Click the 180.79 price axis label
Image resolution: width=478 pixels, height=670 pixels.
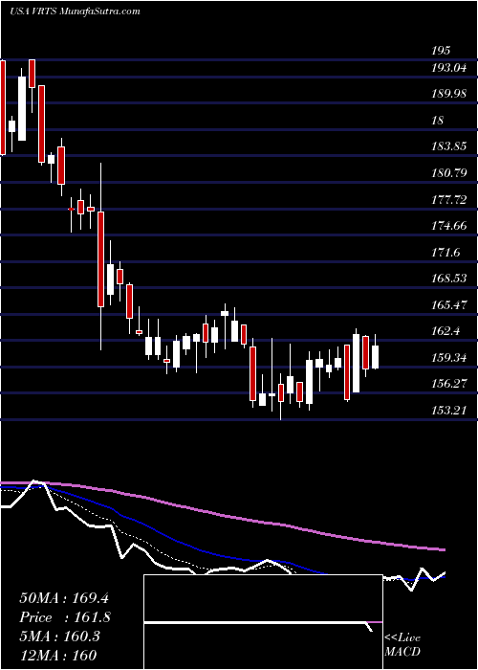(449, 173)
